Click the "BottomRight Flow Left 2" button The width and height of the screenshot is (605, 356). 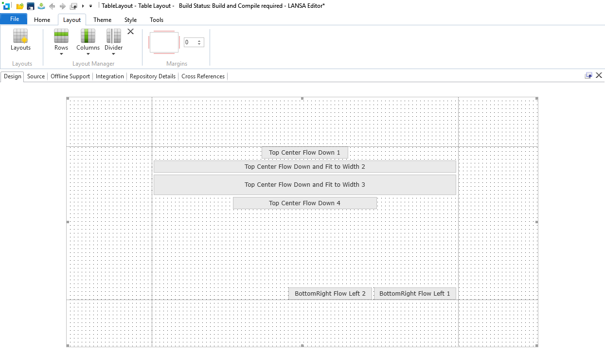coord(330,294)
